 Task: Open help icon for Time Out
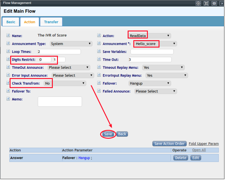coord(99,60)
